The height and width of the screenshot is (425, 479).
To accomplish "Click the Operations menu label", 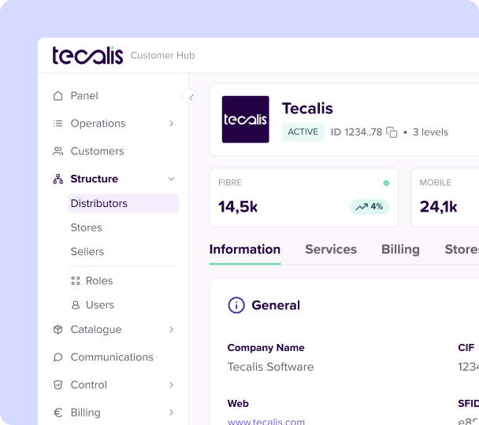I will tap(98, 124).
